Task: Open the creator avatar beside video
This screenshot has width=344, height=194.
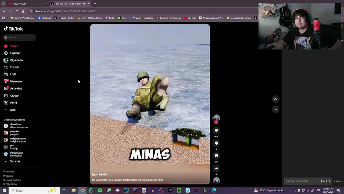Action: tap(216, 118)
